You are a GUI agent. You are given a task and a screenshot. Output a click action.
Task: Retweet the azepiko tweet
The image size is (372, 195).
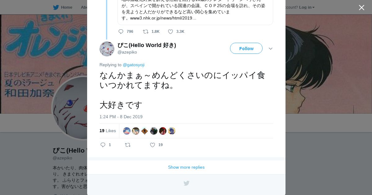click(x=128, y=145)
